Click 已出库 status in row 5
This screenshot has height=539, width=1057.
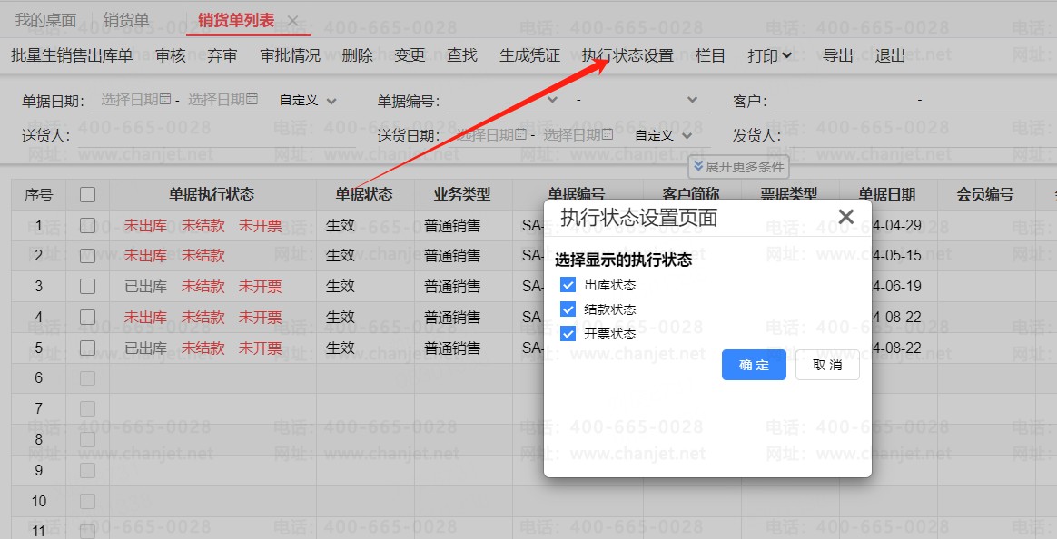145,348
